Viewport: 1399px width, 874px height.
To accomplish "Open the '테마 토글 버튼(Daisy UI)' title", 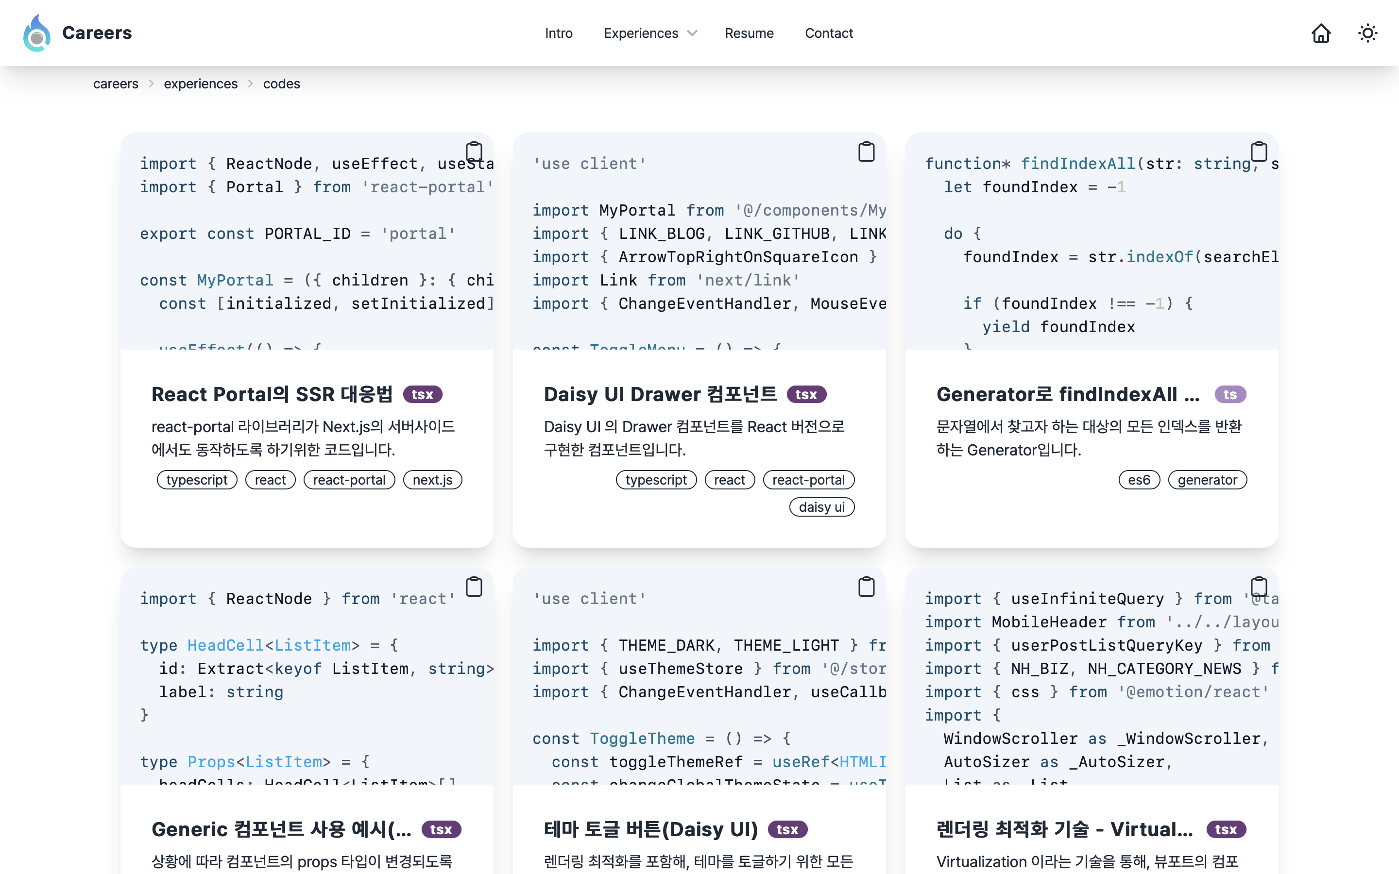I will [x=651, y=829].
